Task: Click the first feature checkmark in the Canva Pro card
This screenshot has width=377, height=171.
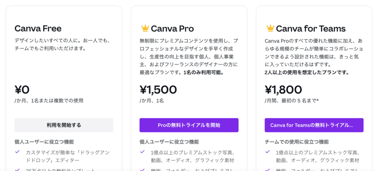Action: click(x=142, y=152)
